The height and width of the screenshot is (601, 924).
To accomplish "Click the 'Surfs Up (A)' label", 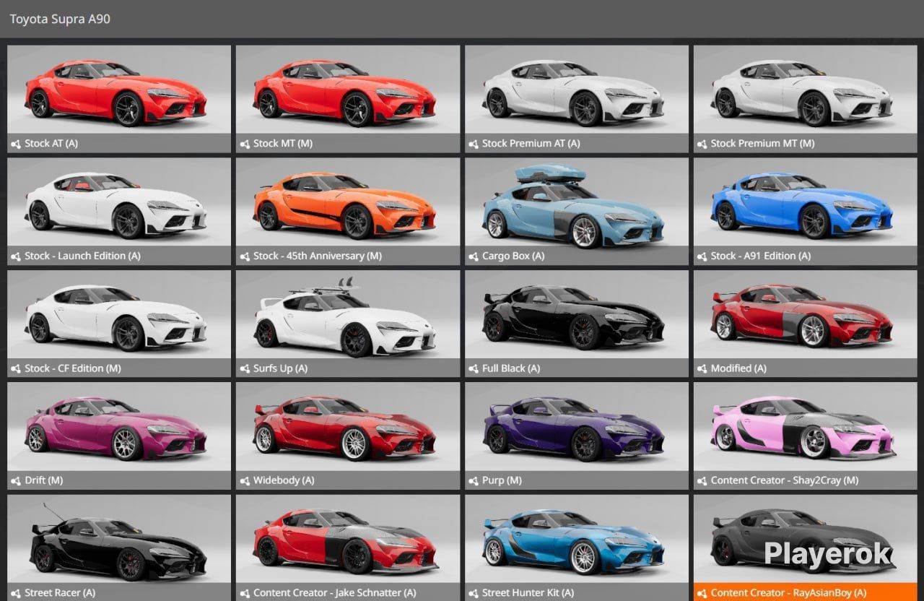I will (x=280, y=368).
